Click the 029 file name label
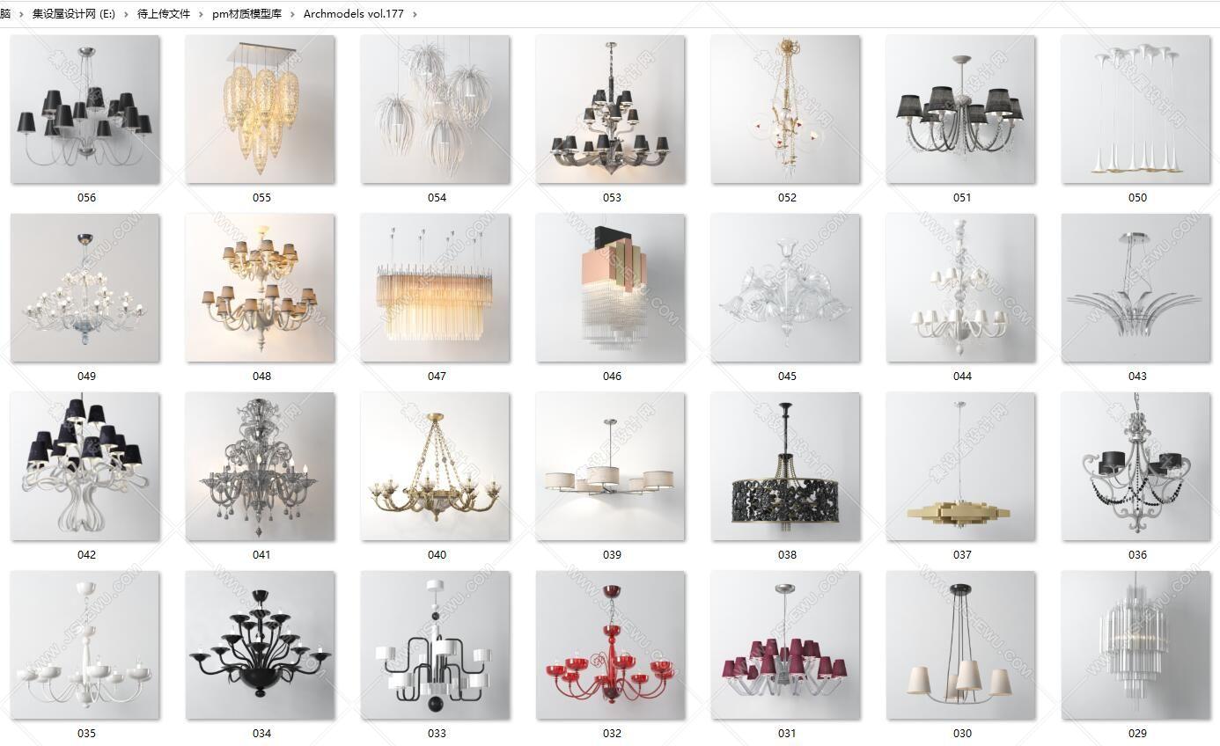 (1137, 733)
